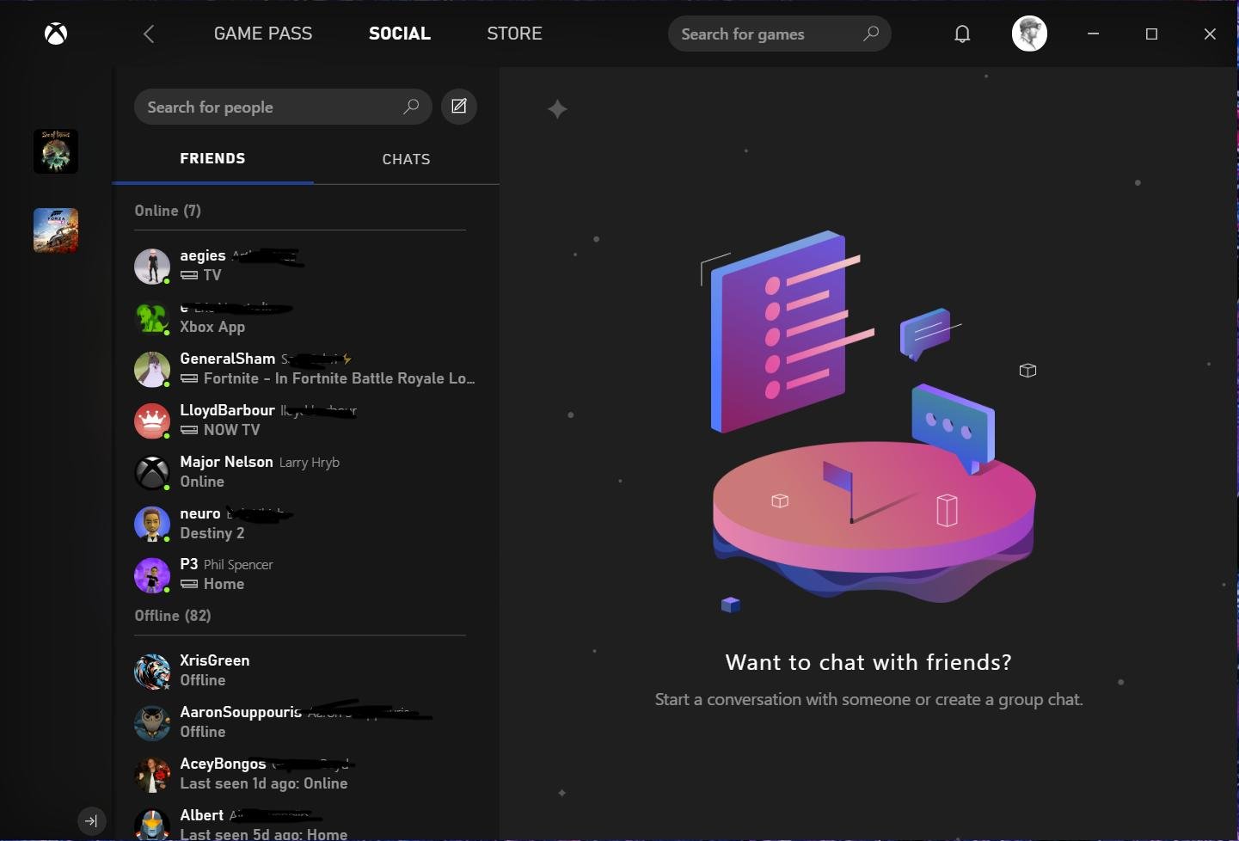
Task: Open the Store tab
Action: [514, 34]
